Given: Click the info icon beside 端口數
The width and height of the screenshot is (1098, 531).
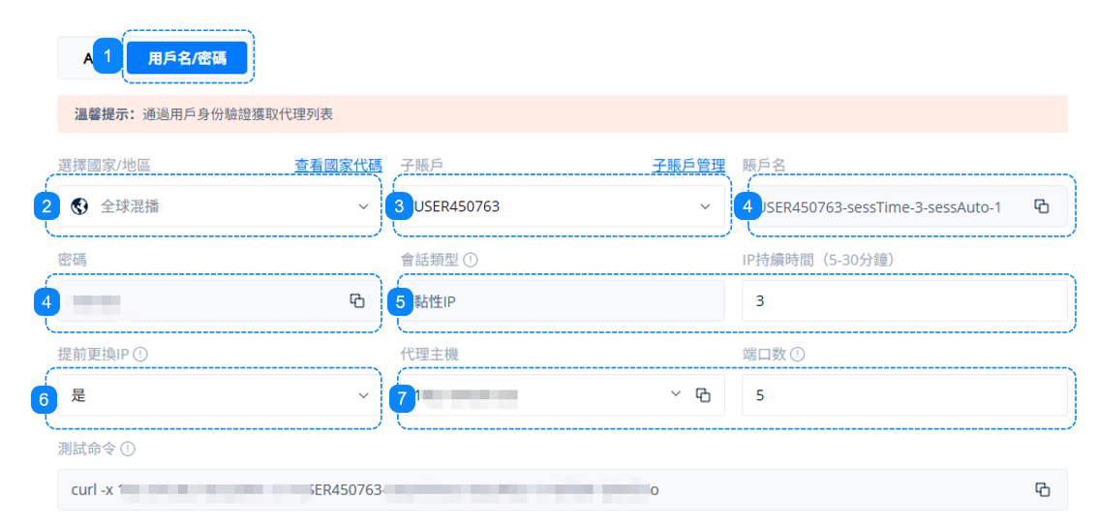Looking at the screenshot, I should [798, 355].
